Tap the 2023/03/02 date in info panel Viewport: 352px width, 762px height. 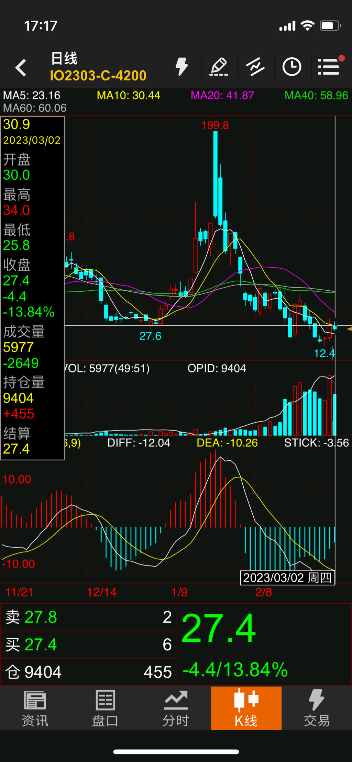pyautogui.click(x=32, y=140)
